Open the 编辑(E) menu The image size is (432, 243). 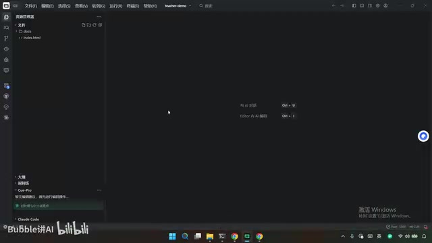(47, 6)
